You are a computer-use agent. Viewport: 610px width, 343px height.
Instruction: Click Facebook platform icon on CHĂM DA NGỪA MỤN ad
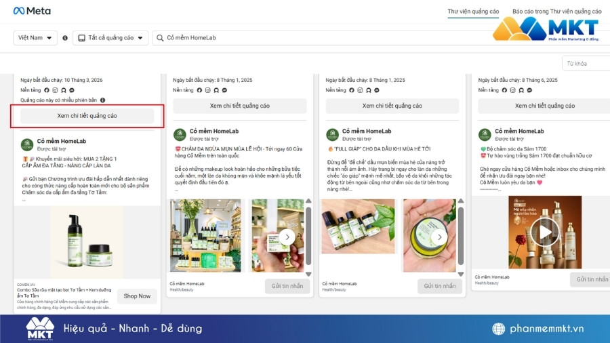[x=199, y=90]
